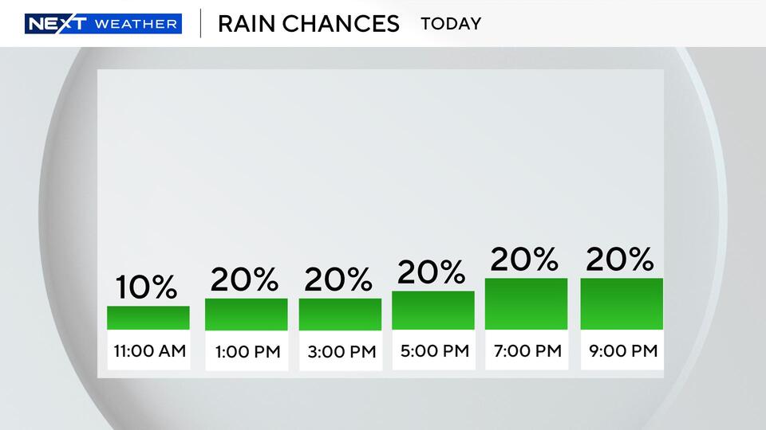Select the green bar above 9:00 PM
Image resolution: width=766 pixels, height=430 pixels.
pos(622,304)
